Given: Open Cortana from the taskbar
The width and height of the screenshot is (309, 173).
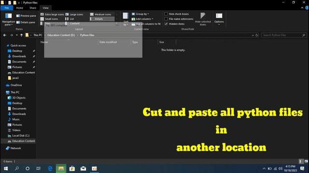Looking at the screenshot, I should (28, 169).
